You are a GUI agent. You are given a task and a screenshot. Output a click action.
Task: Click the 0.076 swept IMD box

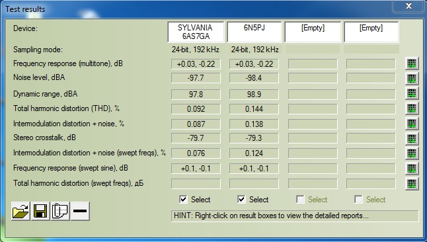pyautogui.click(x=196, y=153)
